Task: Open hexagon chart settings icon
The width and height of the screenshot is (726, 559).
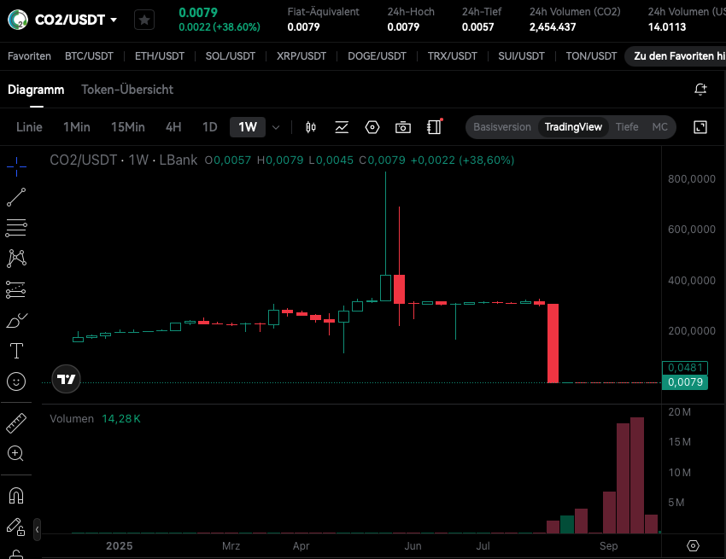Action: [372, 127]
